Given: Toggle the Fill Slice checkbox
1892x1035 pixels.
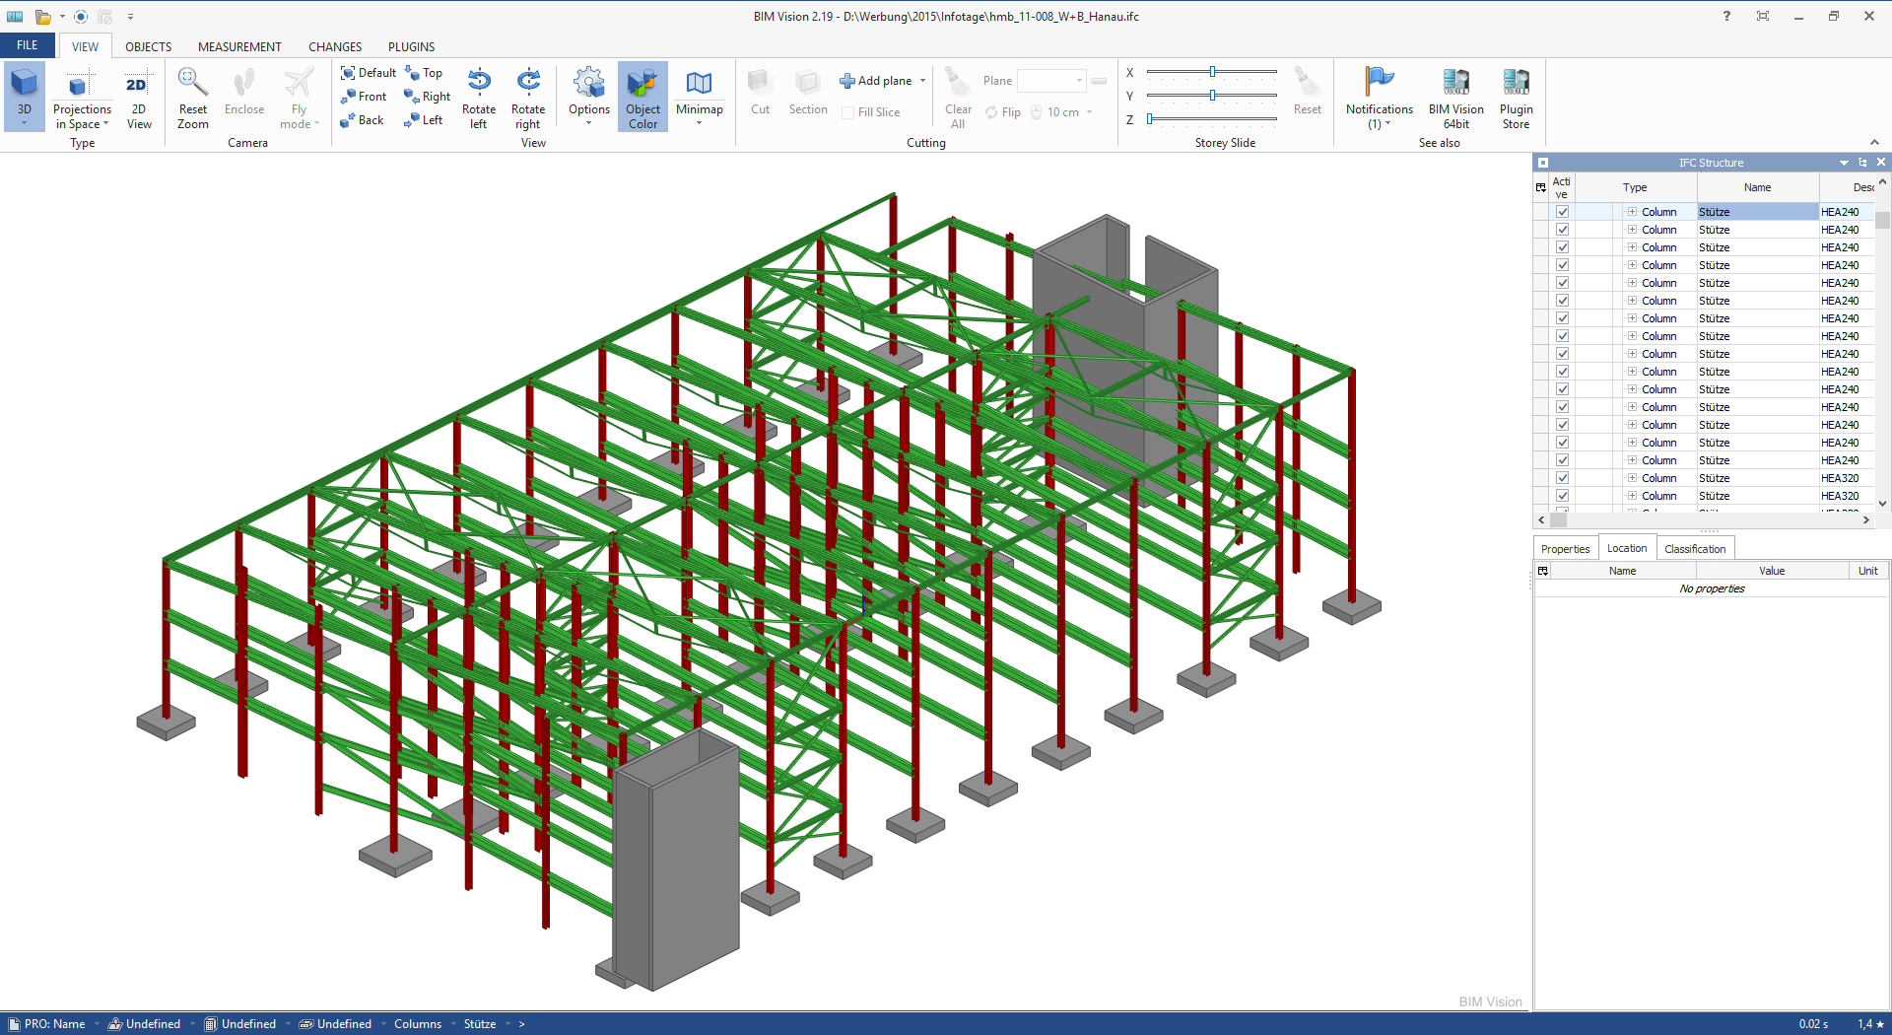Looking at the screenshot, I should (x=847, y=111).
